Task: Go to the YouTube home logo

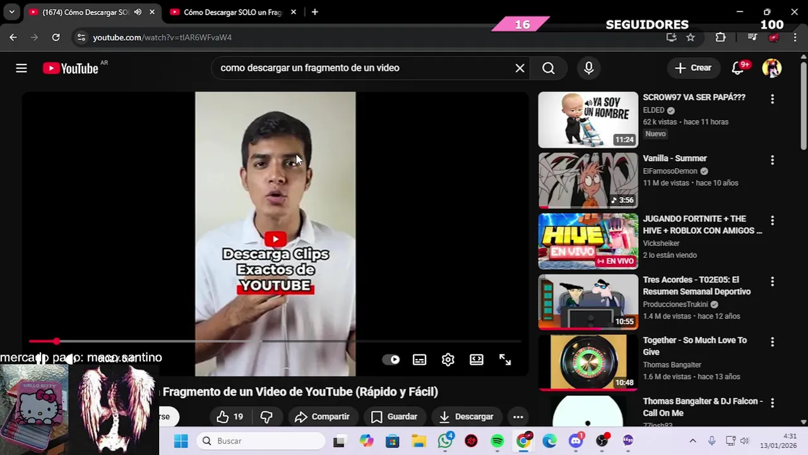Action: (70, 68)
